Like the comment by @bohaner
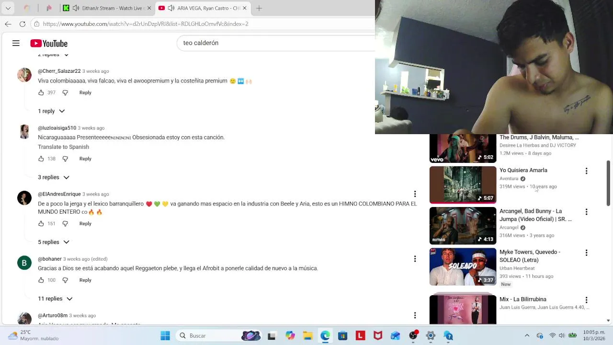This screenshot has height=345, width=613. [x=41, y=280]
